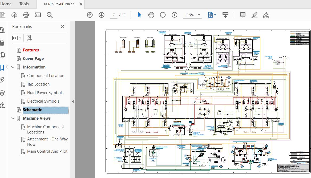The image size is (311, 178).
Task: Open the Main Control And Pilot bookmark
Action: pos(47,151)
